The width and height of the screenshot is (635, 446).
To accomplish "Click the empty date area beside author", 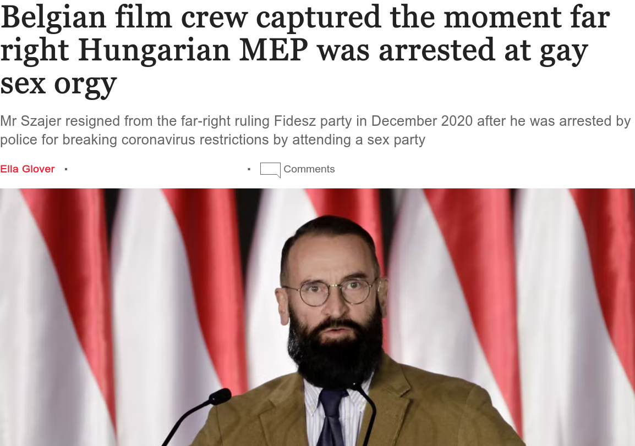I will pos(157,169).
